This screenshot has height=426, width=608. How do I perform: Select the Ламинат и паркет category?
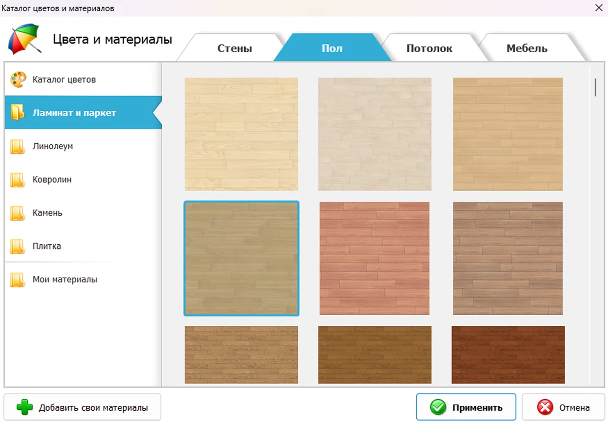83,113
